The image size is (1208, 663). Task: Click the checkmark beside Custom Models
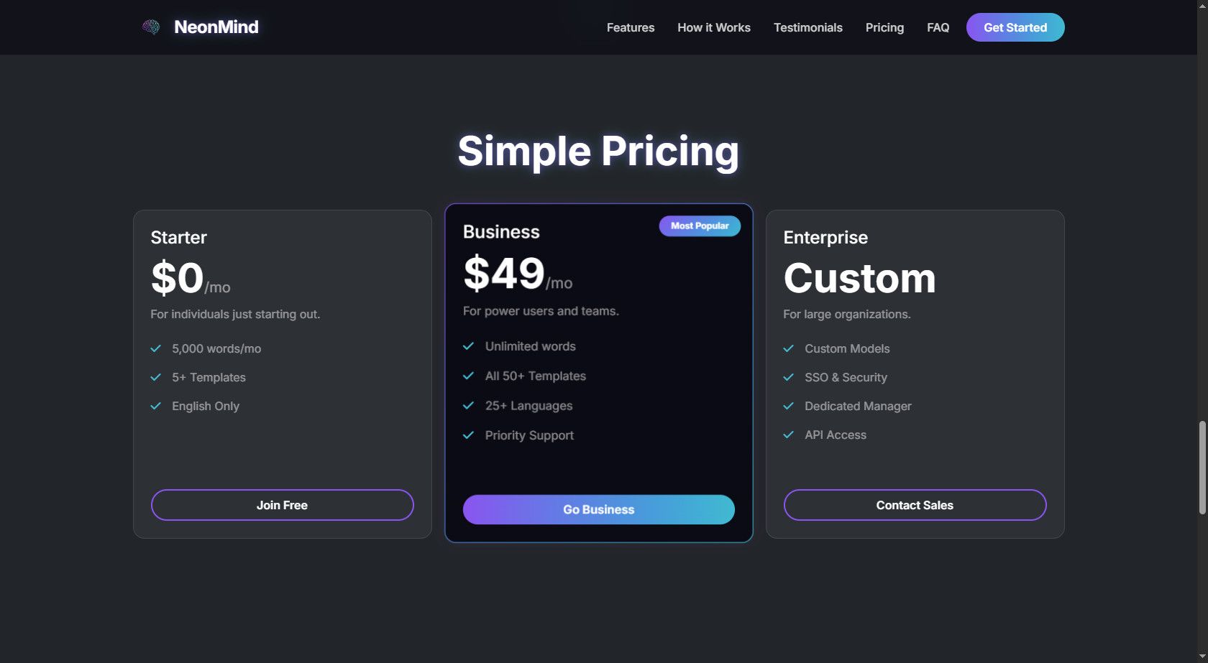[x=788, y=348]
